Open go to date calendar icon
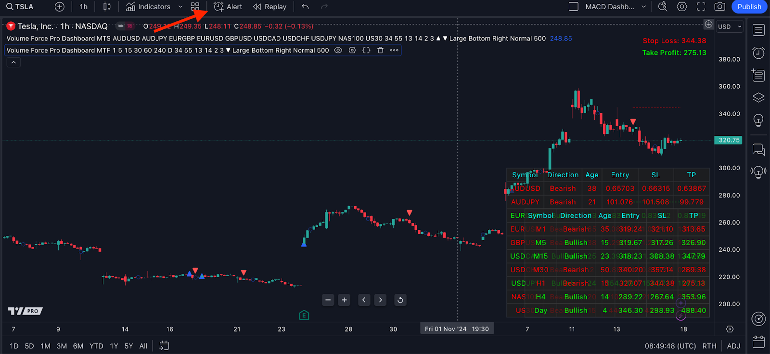This screenshot has height=354, width=770. click(x=164, y=346)
